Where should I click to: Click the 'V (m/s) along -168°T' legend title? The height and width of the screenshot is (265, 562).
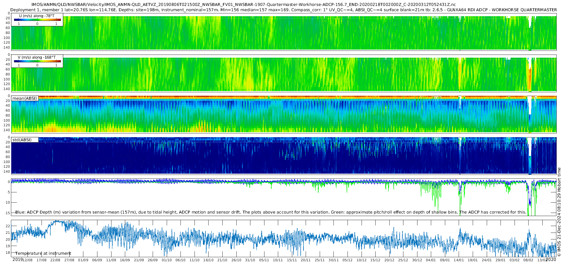(x=37, y=57)
